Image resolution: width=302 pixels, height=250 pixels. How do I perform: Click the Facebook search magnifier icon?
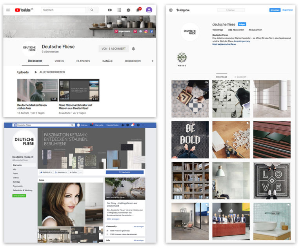[x=72, y=125]
